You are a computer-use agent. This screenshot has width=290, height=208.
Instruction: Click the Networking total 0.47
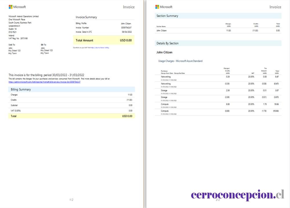pos(277,77)
